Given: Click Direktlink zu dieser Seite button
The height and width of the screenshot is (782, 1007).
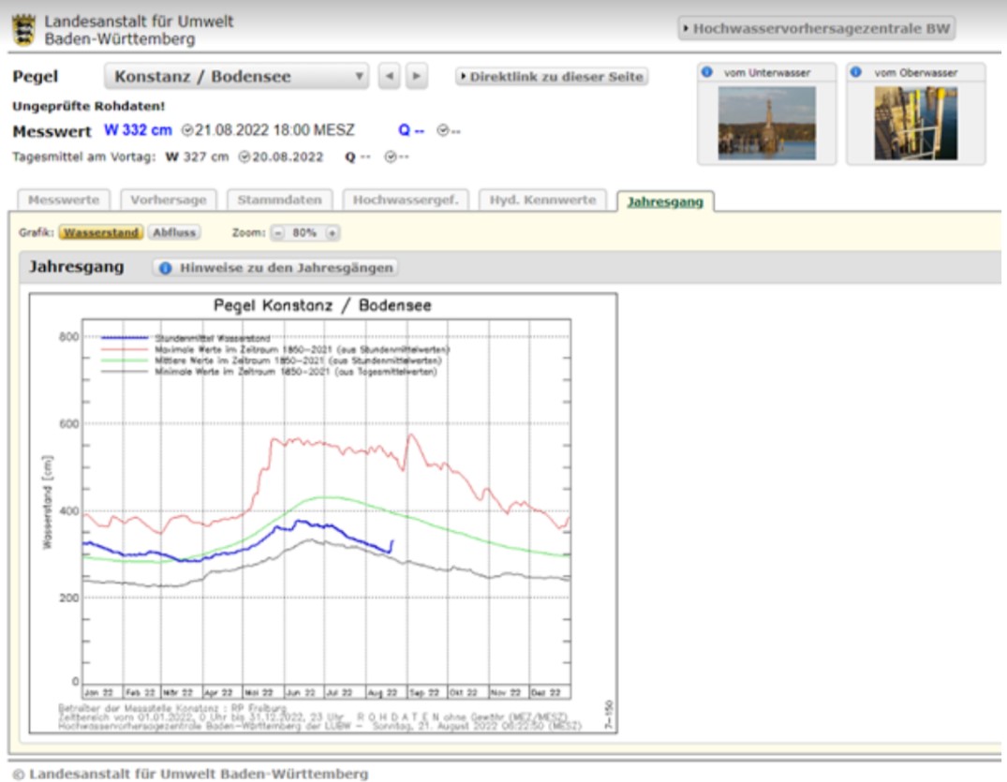Looking at the screenshot, I should coord(552,77).
